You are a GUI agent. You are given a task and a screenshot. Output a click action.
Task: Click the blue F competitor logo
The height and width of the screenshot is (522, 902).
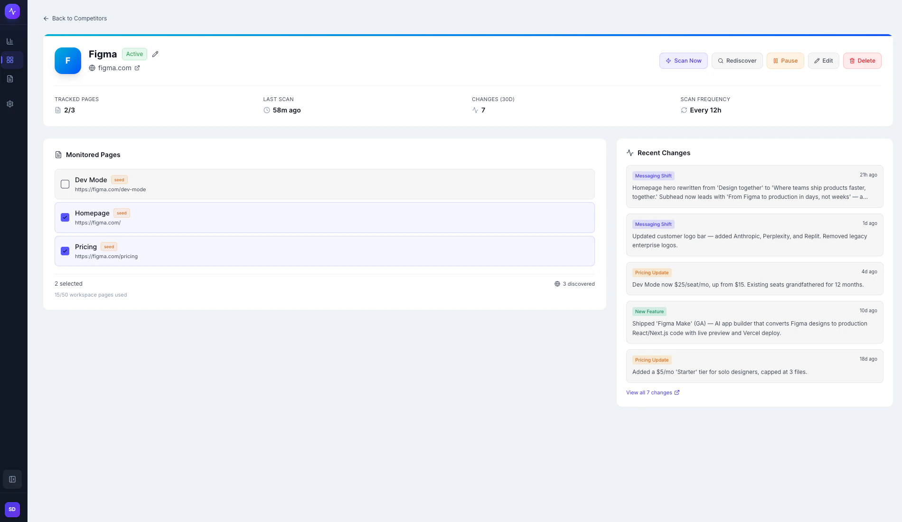(68, 61)
